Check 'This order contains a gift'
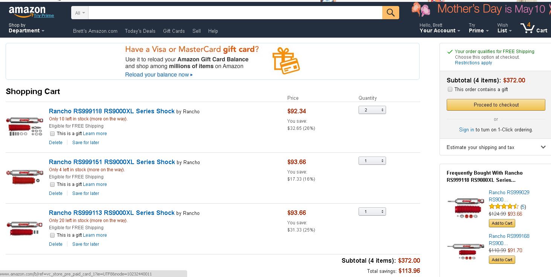 450,89
